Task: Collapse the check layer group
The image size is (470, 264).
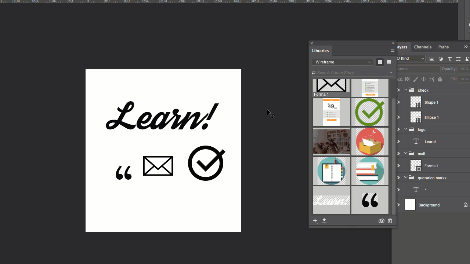Action: tap(406, 90)
